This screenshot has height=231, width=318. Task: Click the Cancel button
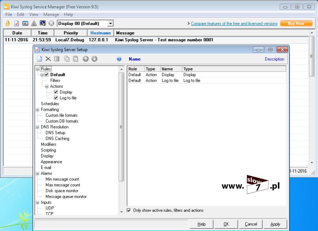(x=251, y=224)
